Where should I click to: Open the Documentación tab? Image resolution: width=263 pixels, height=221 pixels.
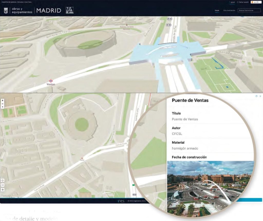229,11
